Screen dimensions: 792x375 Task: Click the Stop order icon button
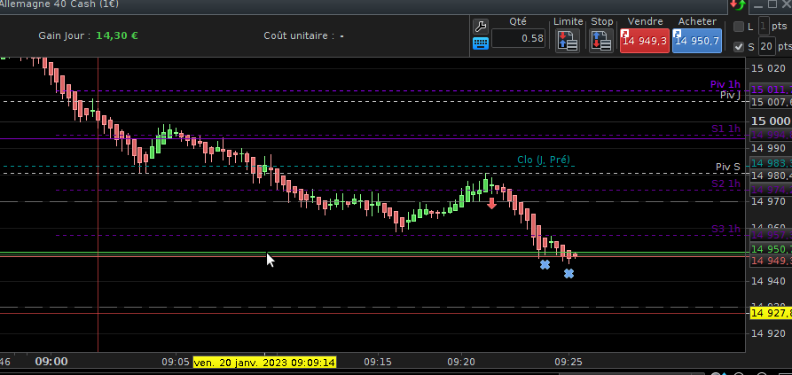601,41
